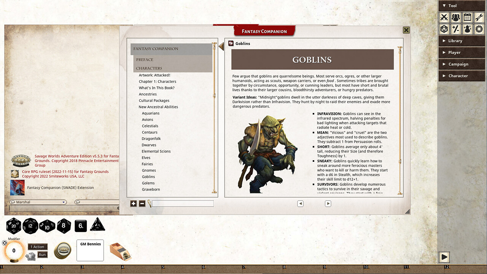Click the d20 die

tap(14, 226)
